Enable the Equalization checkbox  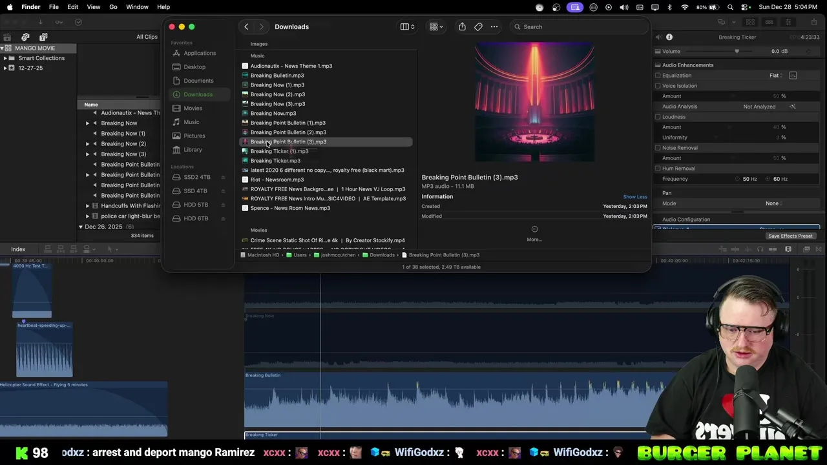click(658, 76)
